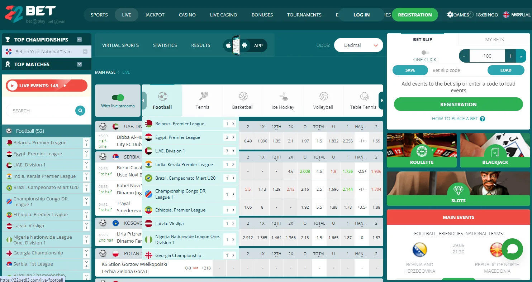Open the Decimal odds dropdown
The image size is (532, 282).
pyautogui.click(x=358, y=45)
